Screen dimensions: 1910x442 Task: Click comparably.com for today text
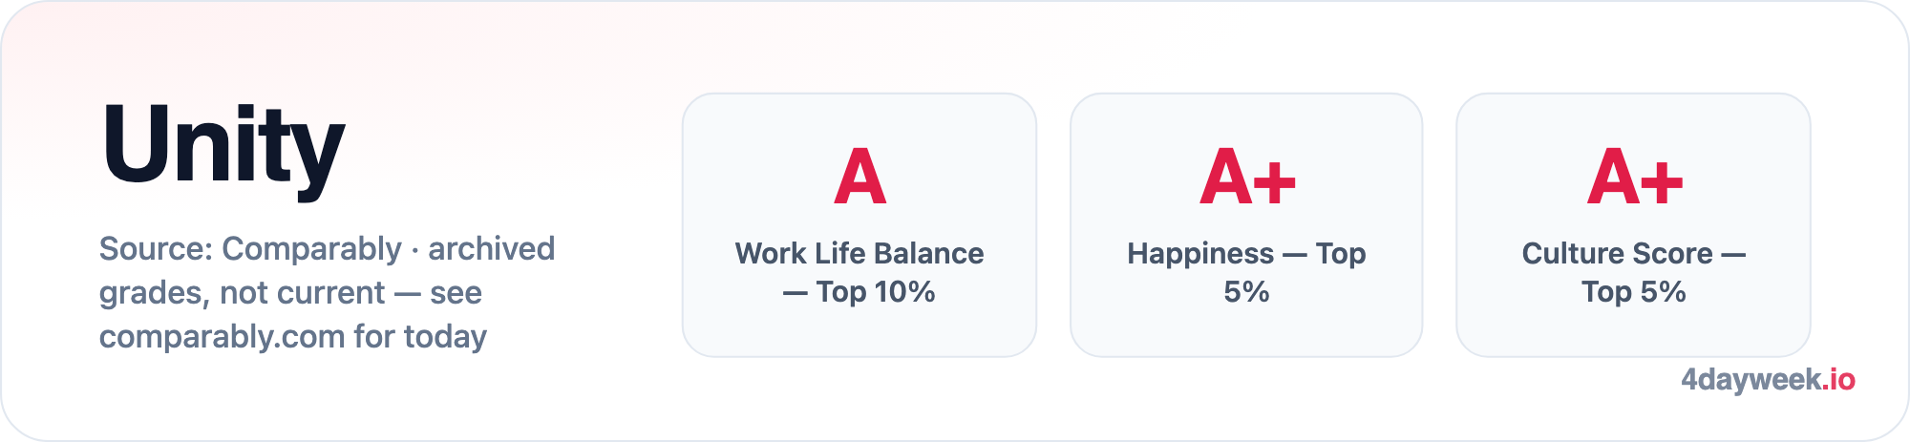pyautogui.click(x=293, y=336)
